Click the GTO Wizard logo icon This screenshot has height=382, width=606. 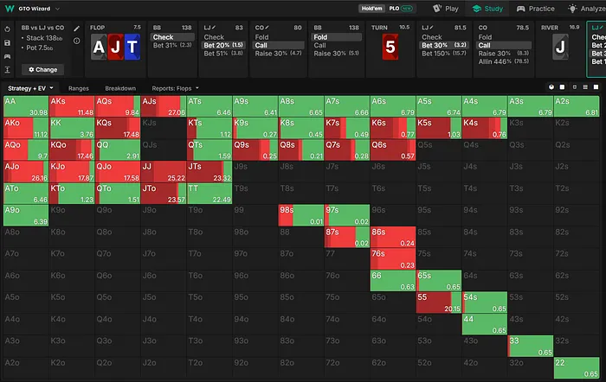(10, 8)
